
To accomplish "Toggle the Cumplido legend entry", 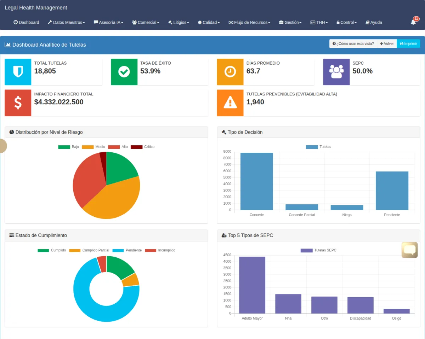I will (x=52, y=250).
